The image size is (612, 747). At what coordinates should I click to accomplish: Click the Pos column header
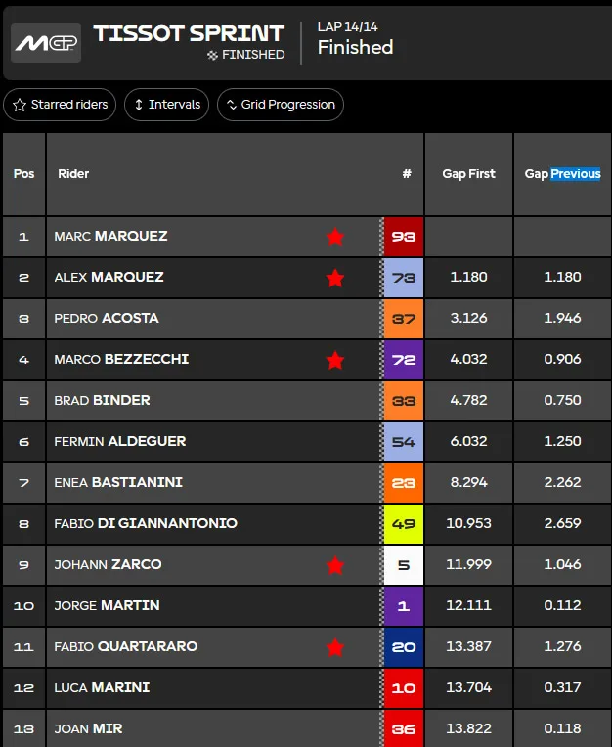coord(23,174)
